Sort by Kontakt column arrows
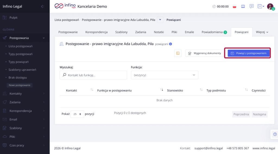 coord(92,90)
